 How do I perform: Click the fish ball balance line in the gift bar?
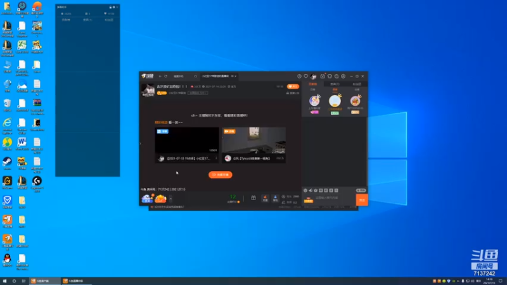[290, 196]
